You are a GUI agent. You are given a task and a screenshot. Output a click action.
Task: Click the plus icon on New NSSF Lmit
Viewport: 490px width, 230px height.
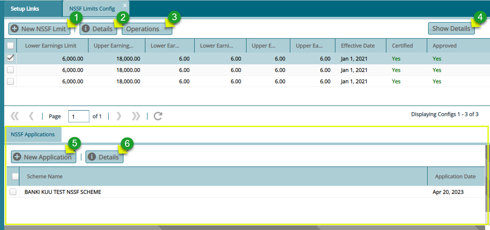click(x=14, y=29)
